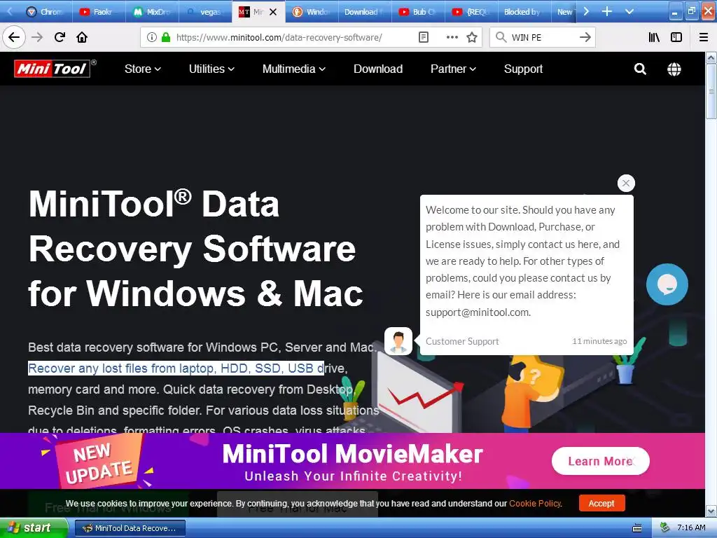Click the system tray network icon
The width and height of the screenshot is (717, 538).
(665, 527)
